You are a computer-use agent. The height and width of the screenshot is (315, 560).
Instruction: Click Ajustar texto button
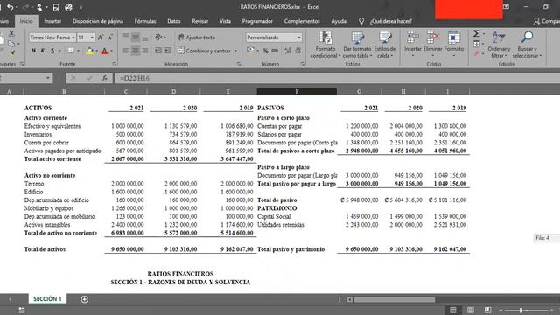coord(197,38)
